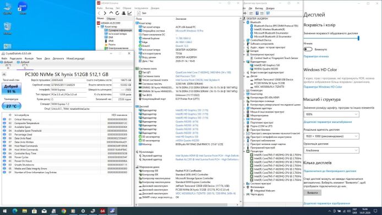
Task: Go back in the AIDA64 toolbar
Action: coord(99,13)
